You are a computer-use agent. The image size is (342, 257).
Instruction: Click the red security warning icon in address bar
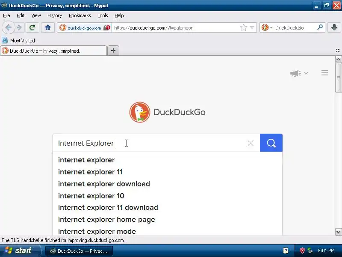pos(107,28)
